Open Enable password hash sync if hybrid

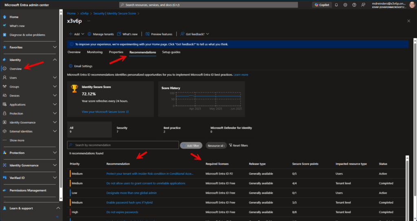point(129,202)
